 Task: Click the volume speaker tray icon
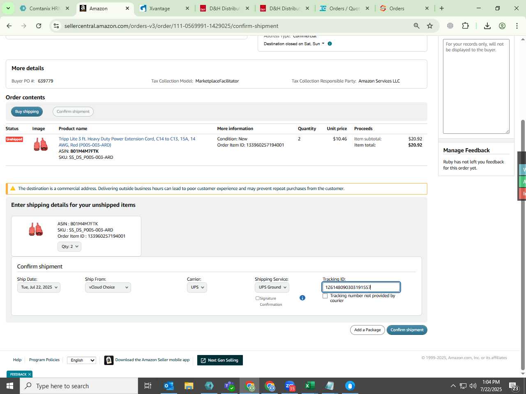point(473,386)
